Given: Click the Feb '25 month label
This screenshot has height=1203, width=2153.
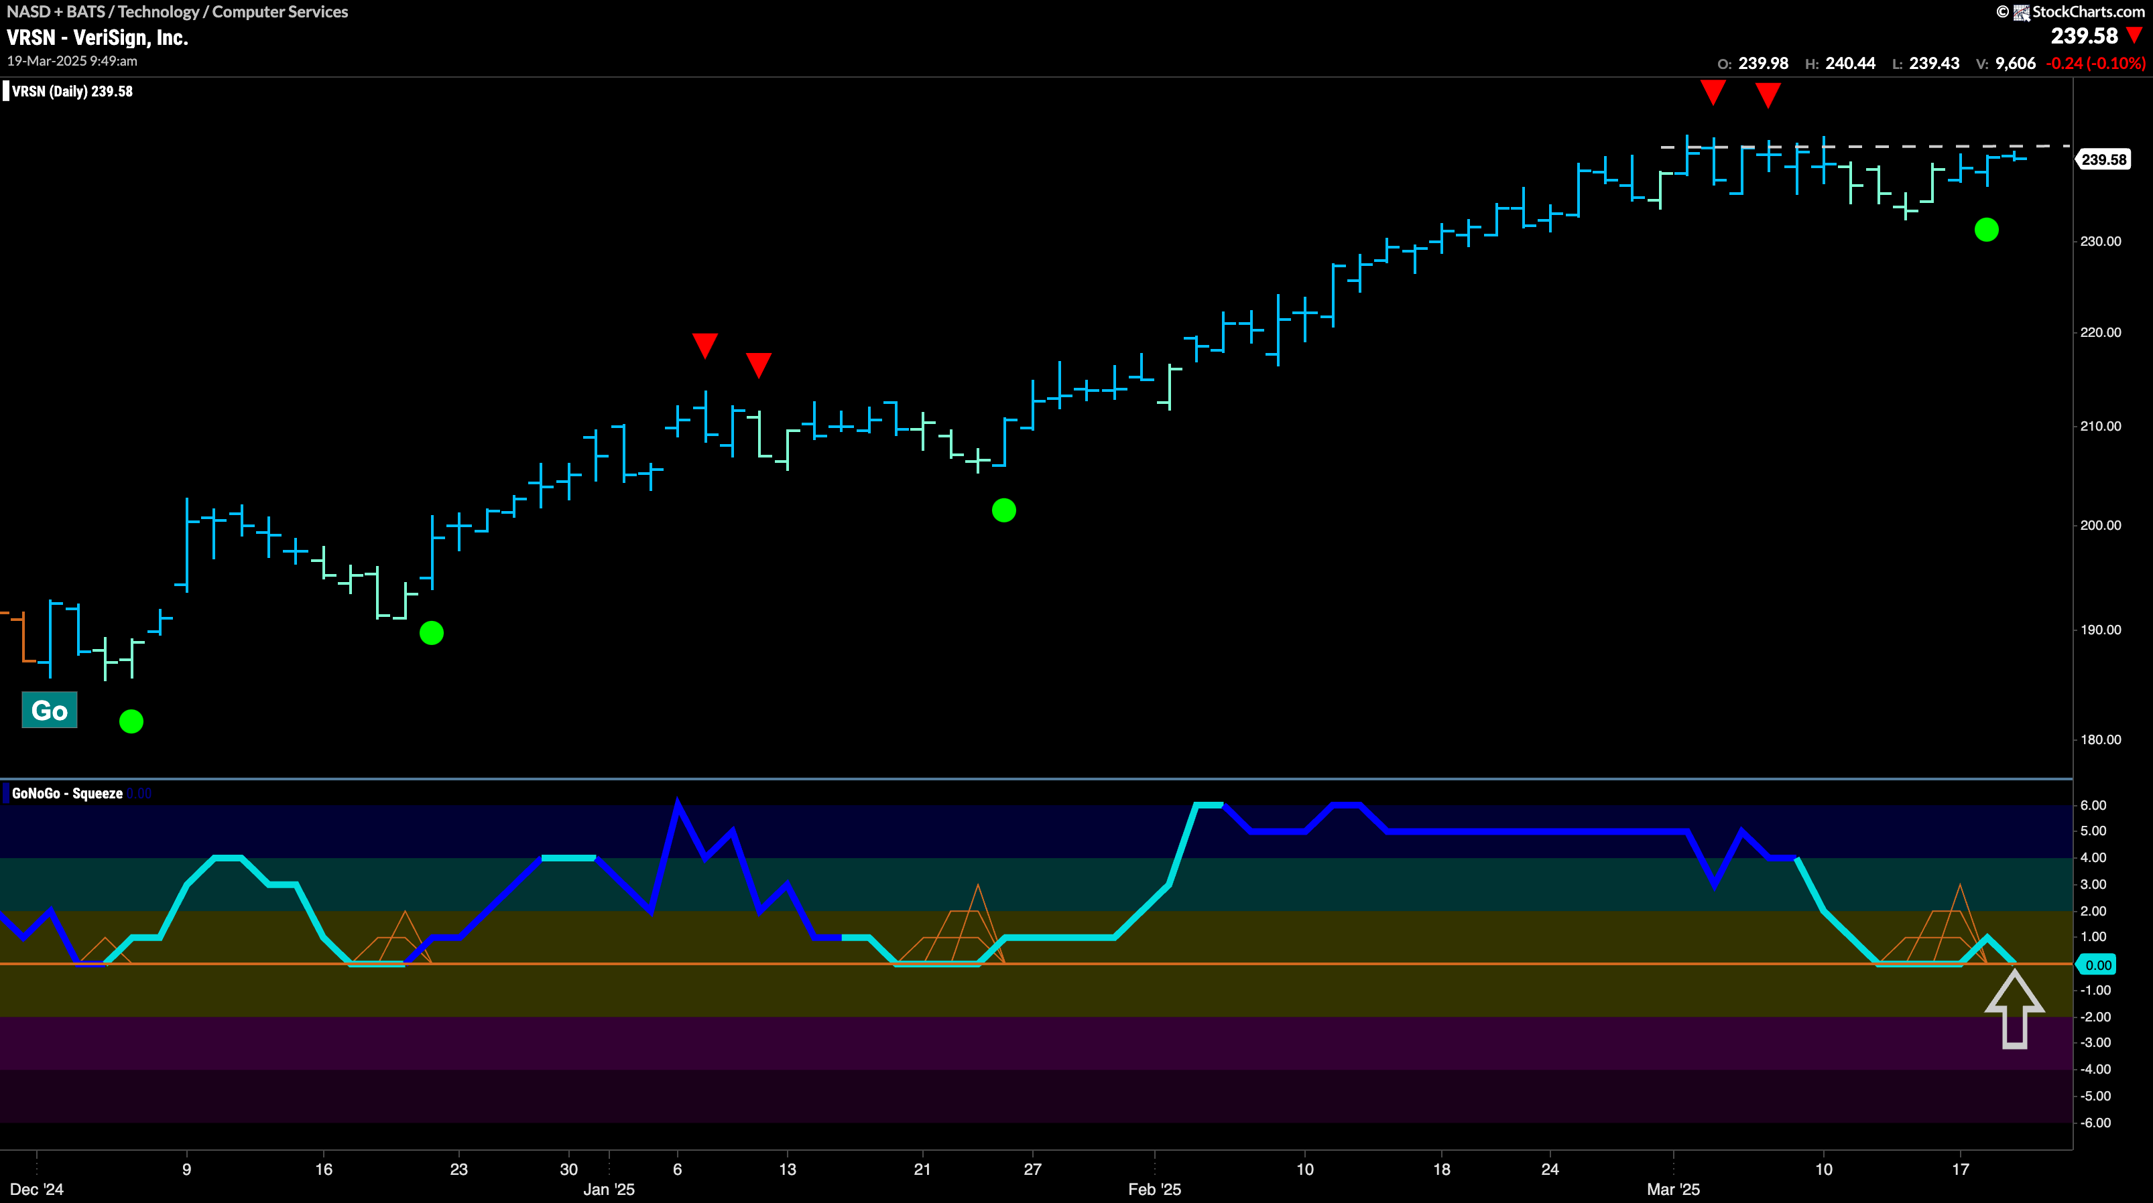Looking at the screenshot, I should point(1154,1190).
